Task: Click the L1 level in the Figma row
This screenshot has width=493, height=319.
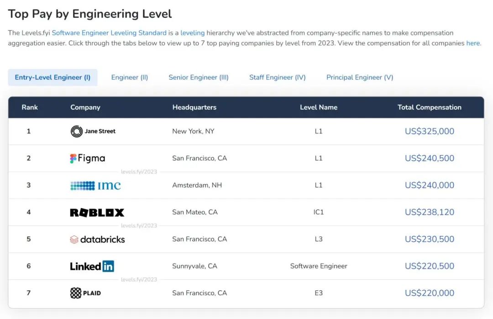Action: (x=319, y=158)
